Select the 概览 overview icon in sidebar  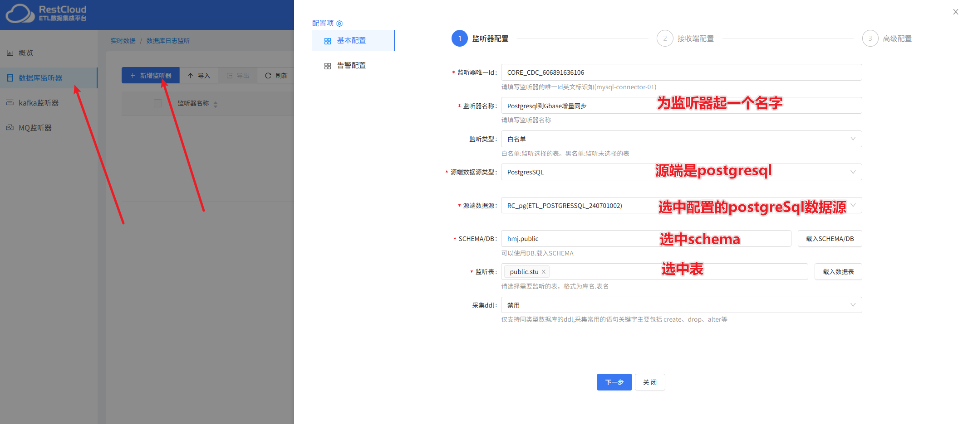[10, 53]
